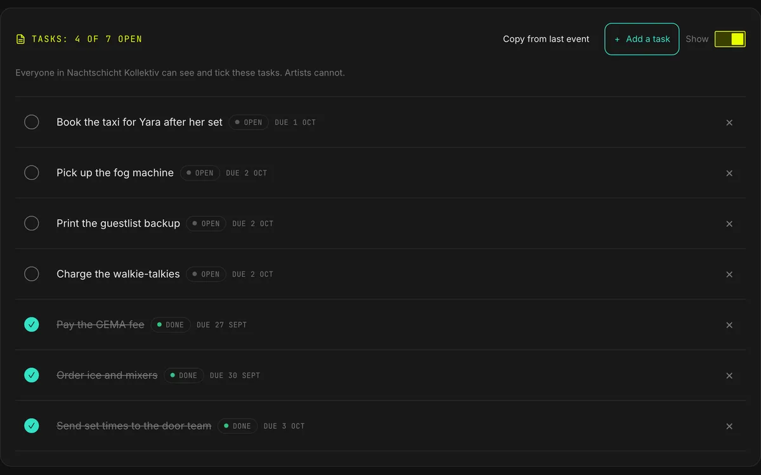
Task: Click the OPEN badge on fog machine task
Action: pyautogui.click(x=200, y=173)
